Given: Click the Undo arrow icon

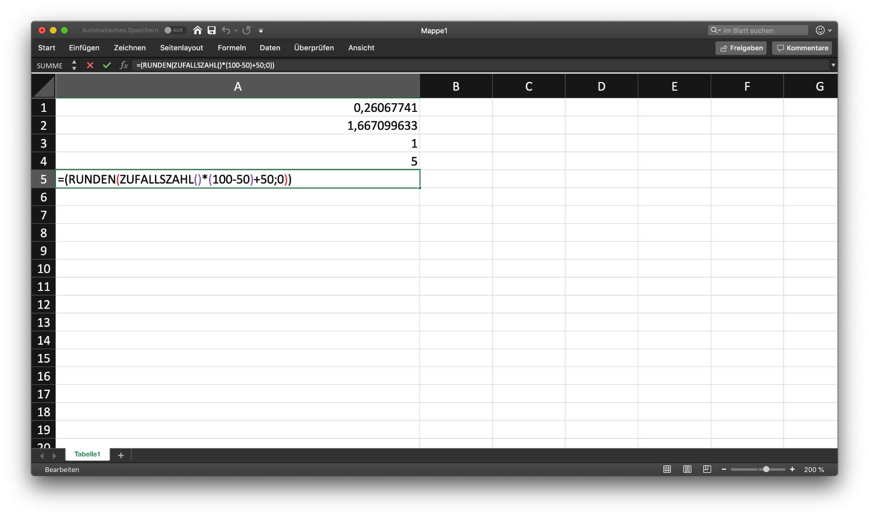Looking at the screenshot, I should click(x=225, y=30).
